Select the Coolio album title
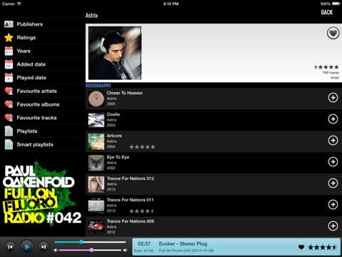Viewport: 342px width, 257px height. (113, 114)
